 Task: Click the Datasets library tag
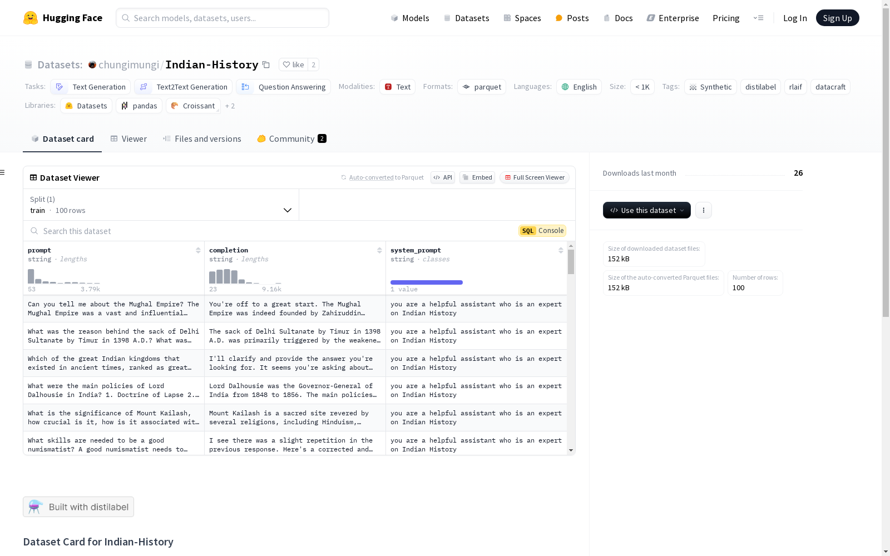tap(86, 106)
